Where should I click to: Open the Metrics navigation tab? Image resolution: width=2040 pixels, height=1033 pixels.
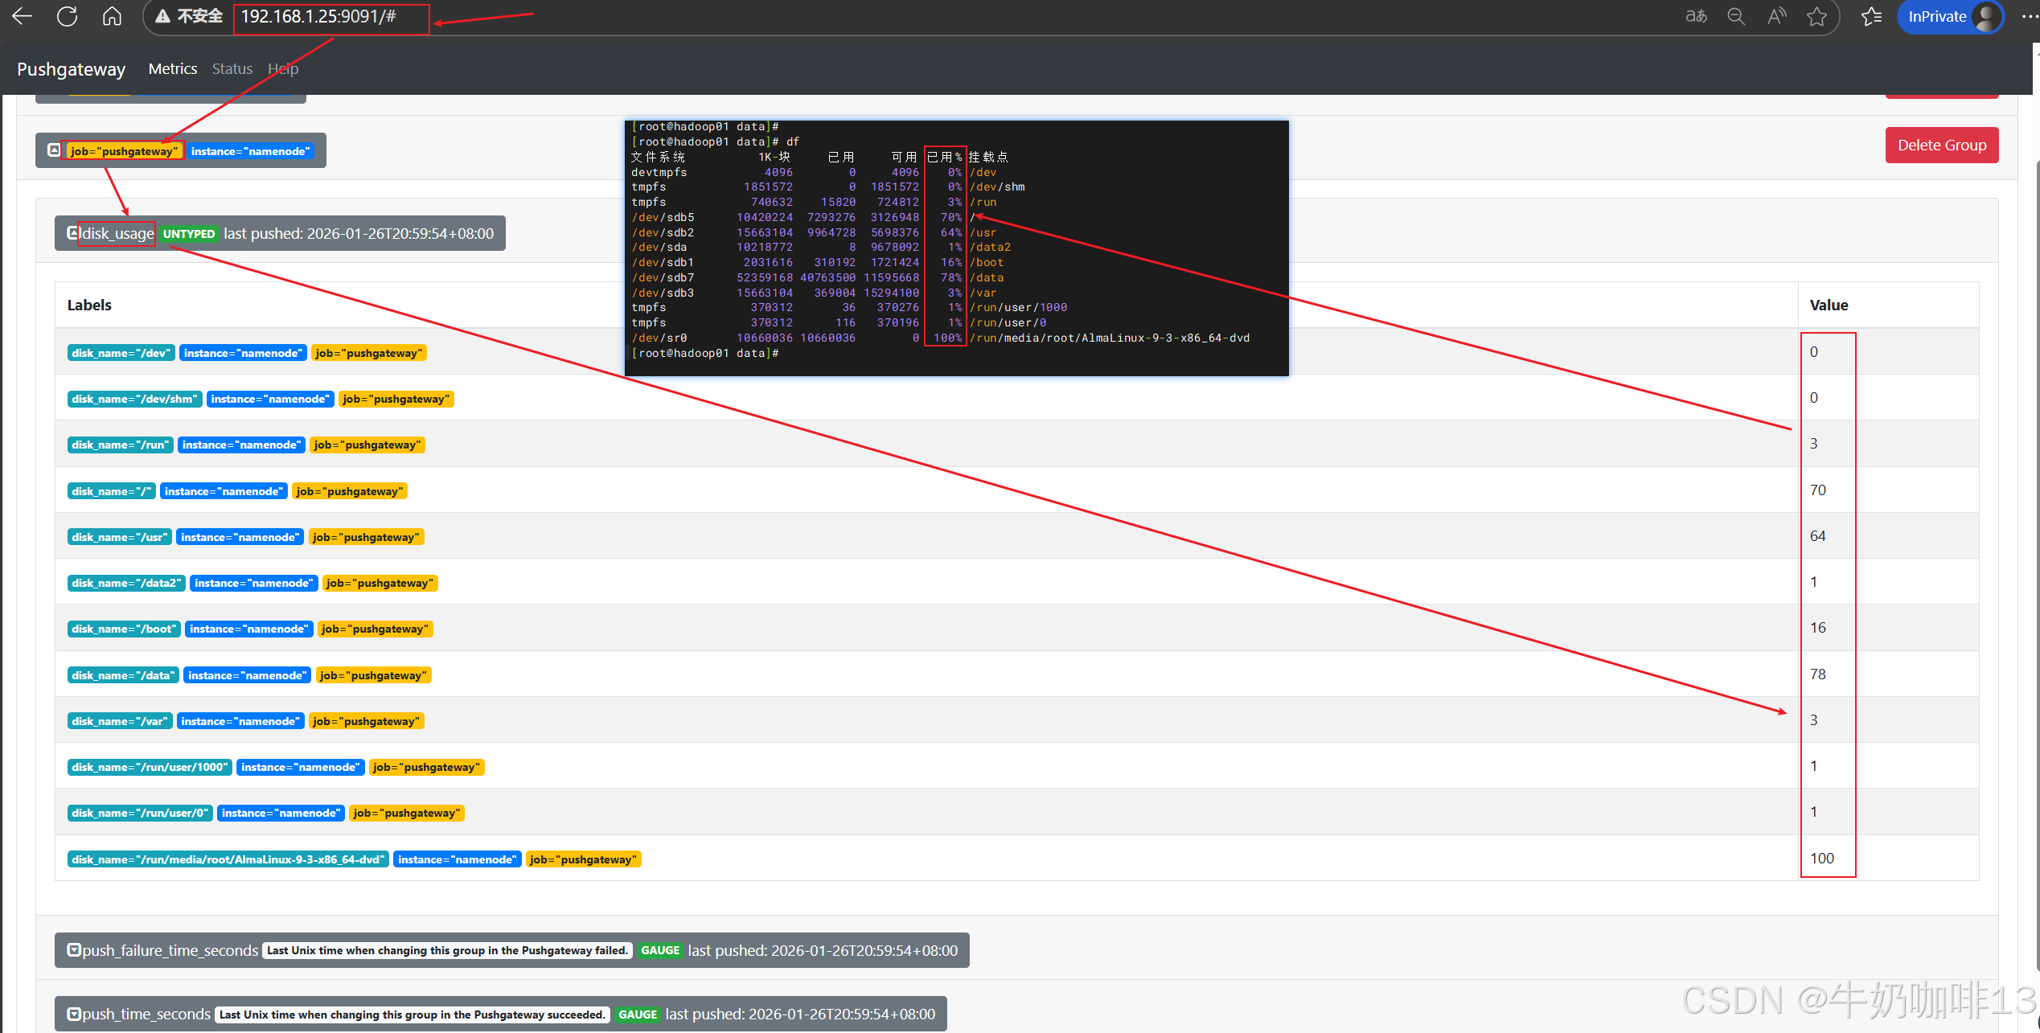click(172, 69)
